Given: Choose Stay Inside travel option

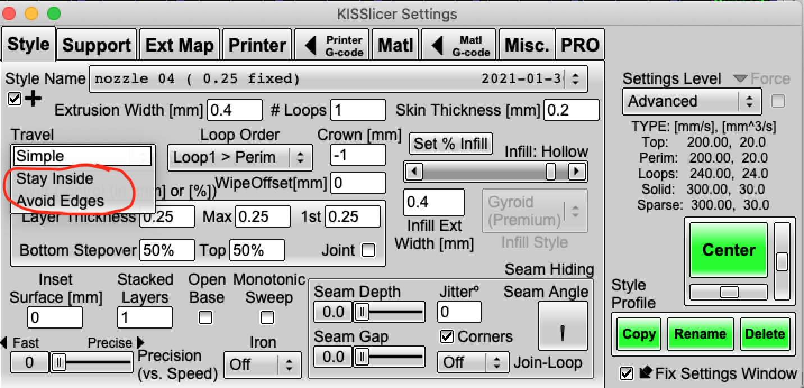Looking at the screenshot, I should coord(55,178).
